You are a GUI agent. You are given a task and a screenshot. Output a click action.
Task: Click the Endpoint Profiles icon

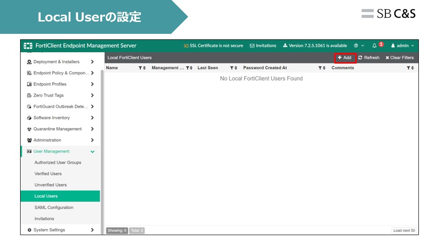[x=29, y=84]
